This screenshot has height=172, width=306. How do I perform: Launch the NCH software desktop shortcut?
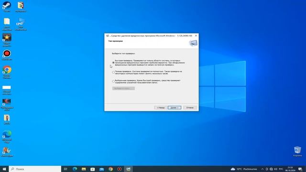[x=7, y=105]
